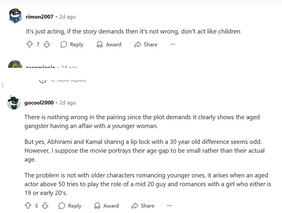Click rimon2007's avatar image

tap(15, 17)
